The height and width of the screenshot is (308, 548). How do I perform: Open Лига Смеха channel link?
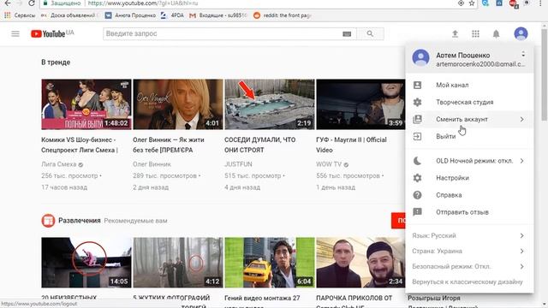click(59, 164)
